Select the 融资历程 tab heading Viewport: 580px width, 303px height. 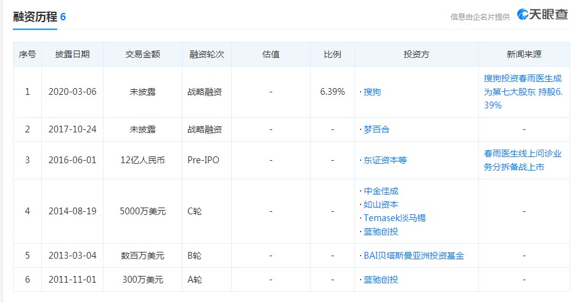pyautogui.click(x=35, y=17)
